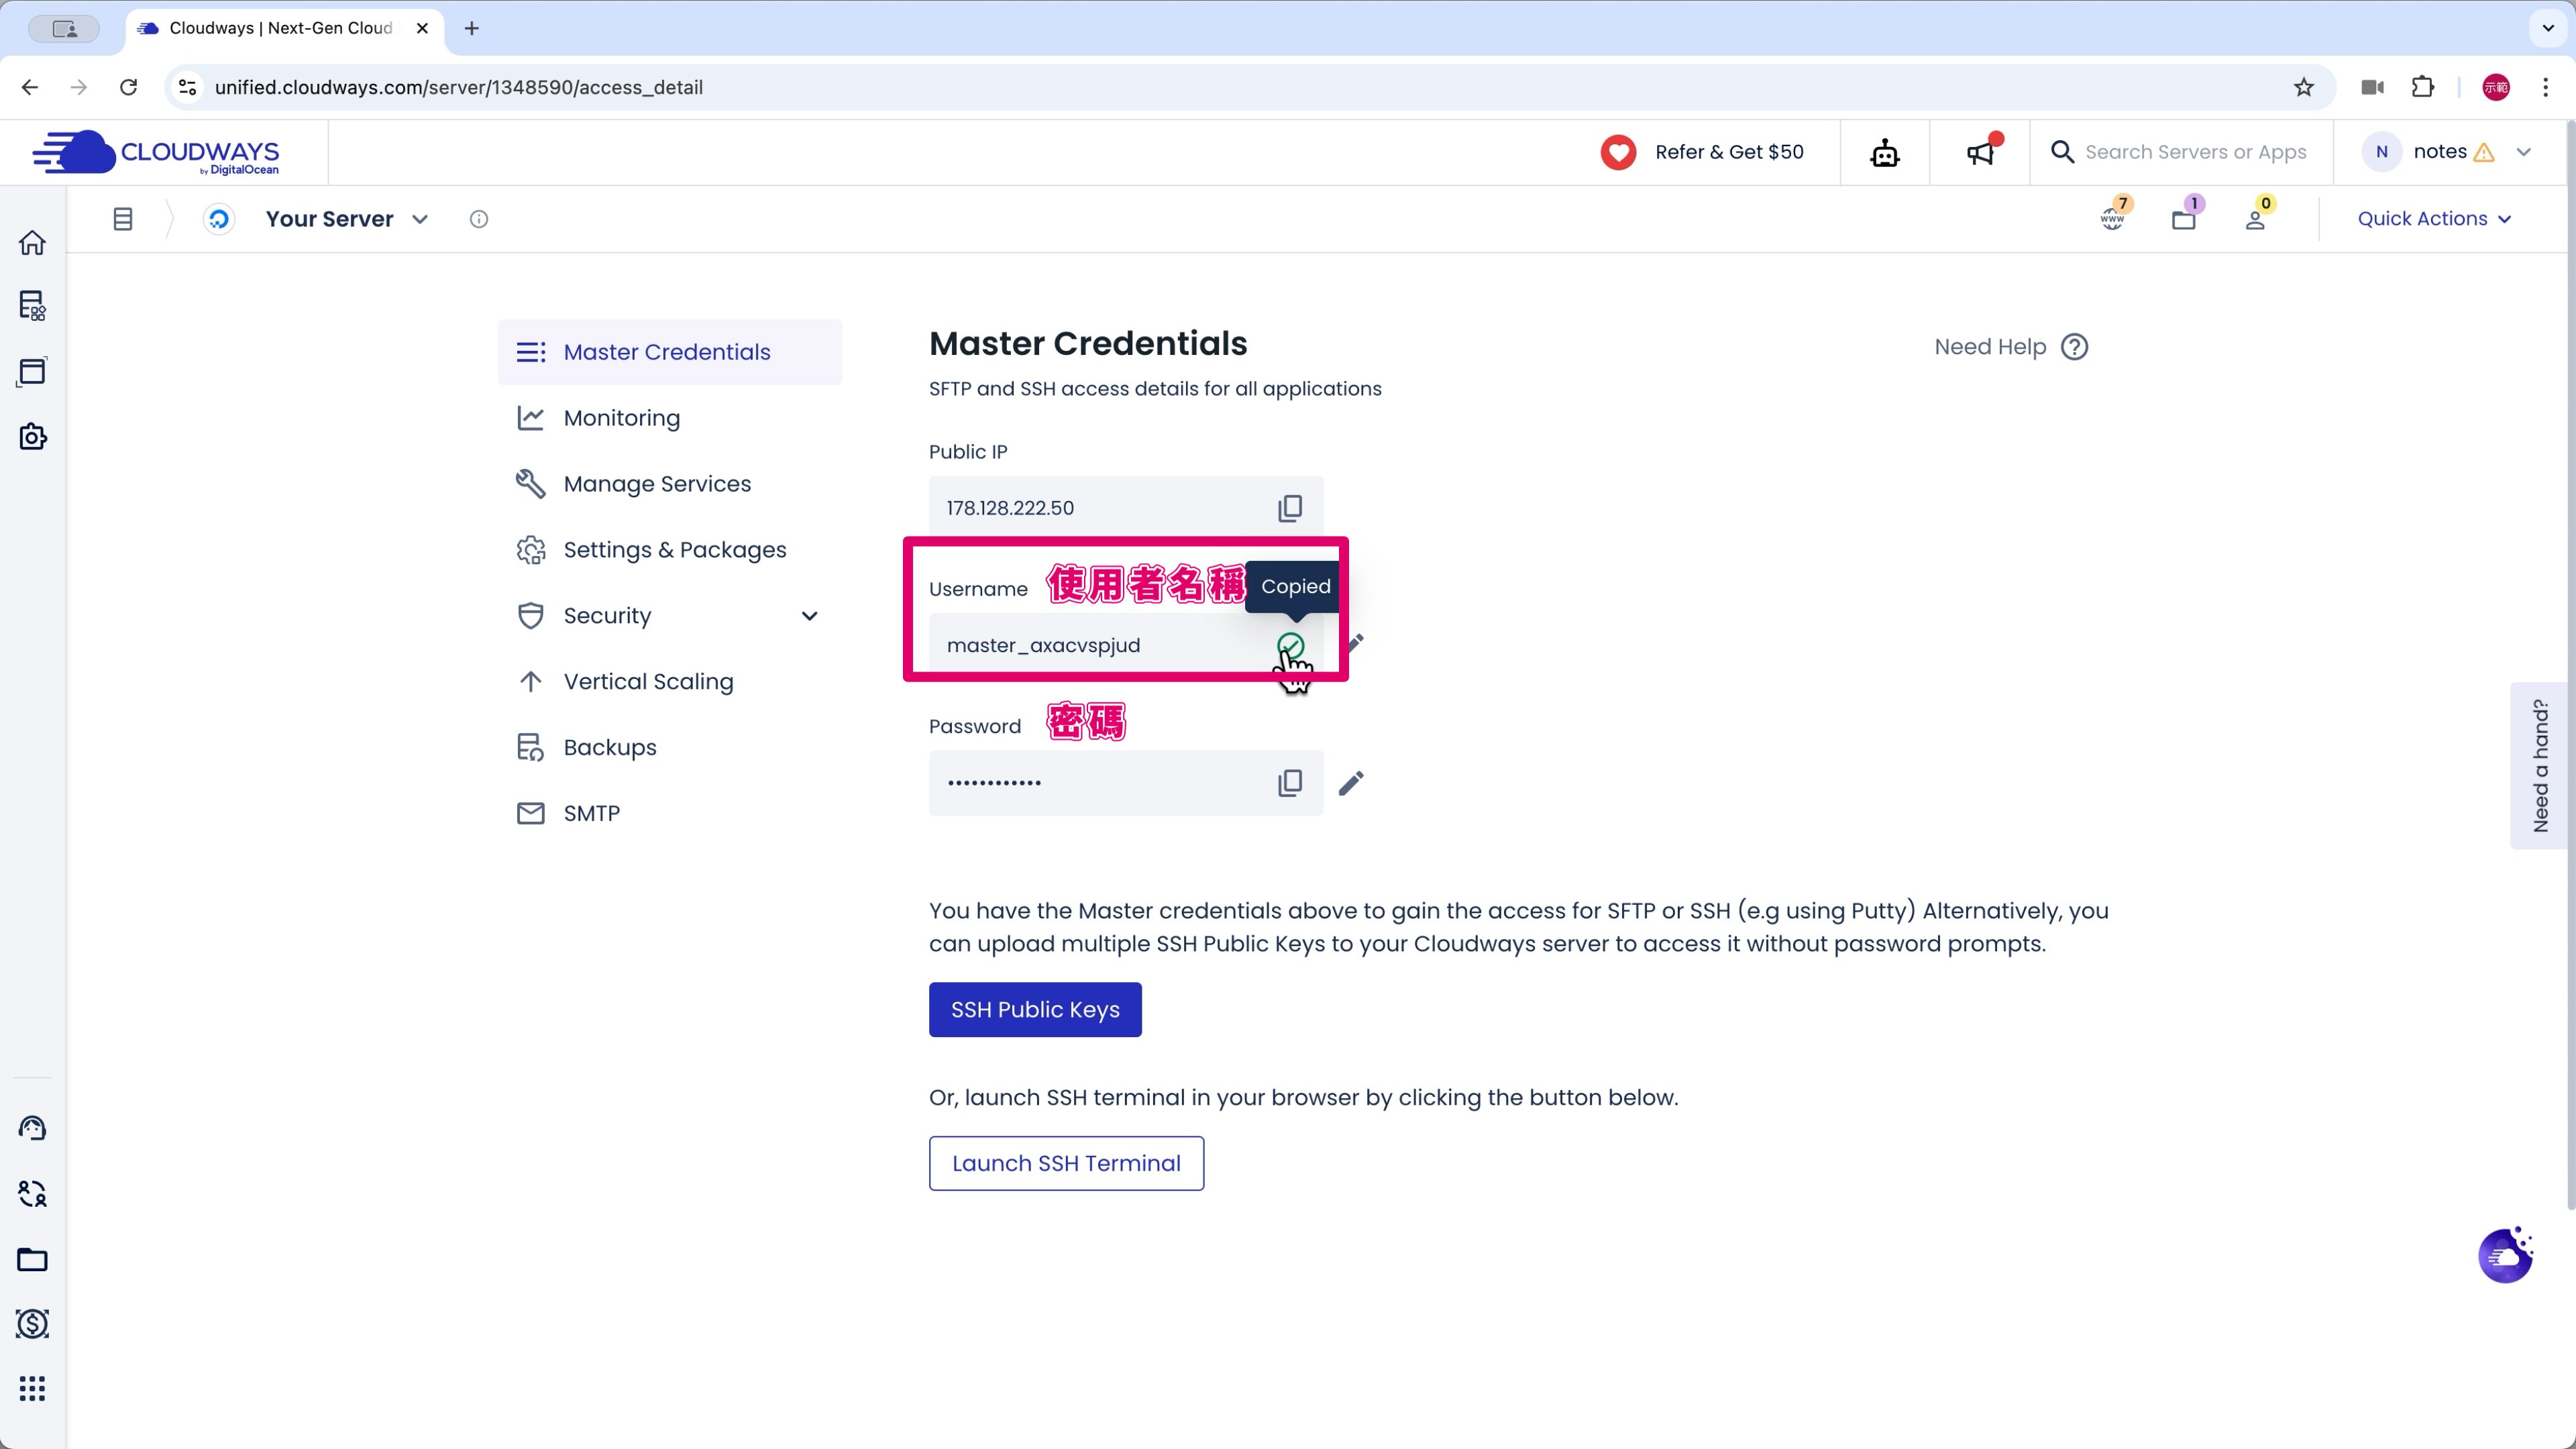Copy the Public IP address
The width and height of the screenshot is (2576, 1449).
1290,508
